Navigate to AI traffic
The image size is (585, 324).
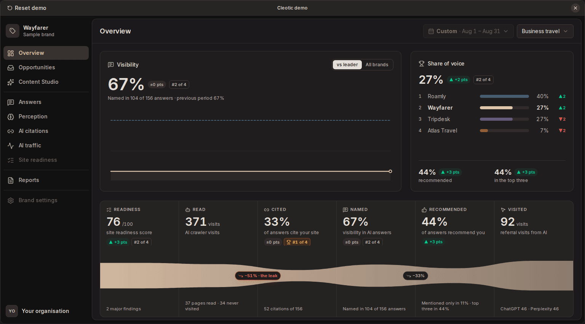[46, 145]
